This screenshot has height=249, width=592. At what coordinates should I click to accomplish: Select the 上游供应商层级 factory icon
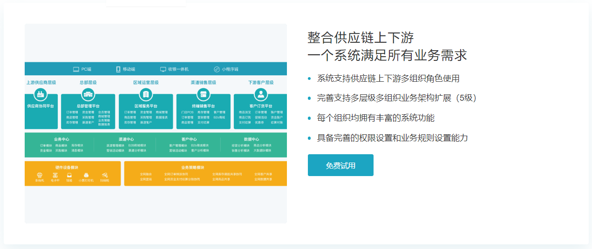41,95
